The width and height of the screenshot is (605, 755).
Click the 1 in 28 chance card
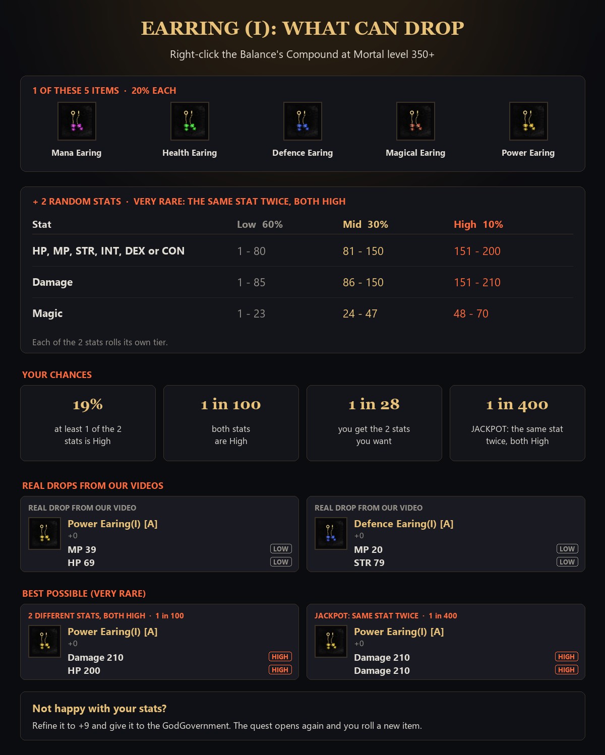pyautogui.click(x=374, y=423)
